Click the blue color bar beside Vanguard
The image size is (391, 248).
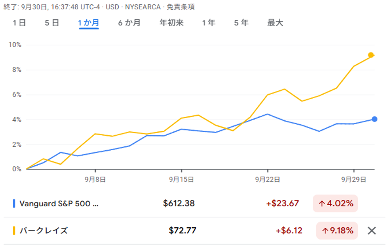[x=14, y=204]
